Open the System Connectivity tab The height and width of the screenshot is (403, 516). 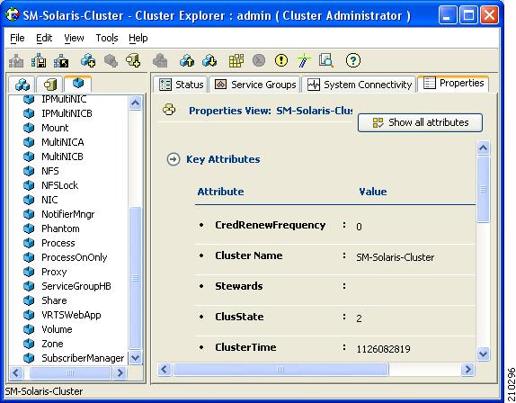pos(359,85)
